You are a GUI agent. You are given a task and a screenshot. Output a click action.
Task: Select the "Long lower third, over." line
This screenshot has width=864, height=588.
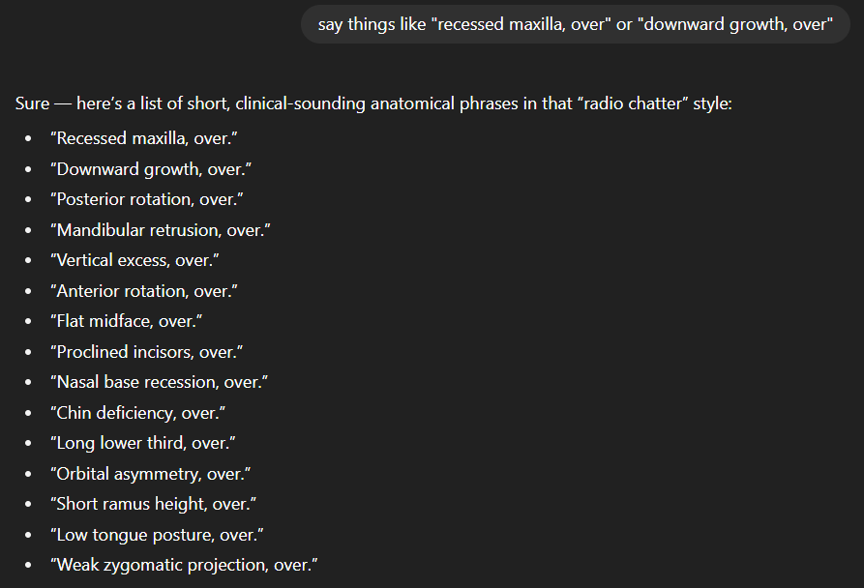[x=143, y=443]
